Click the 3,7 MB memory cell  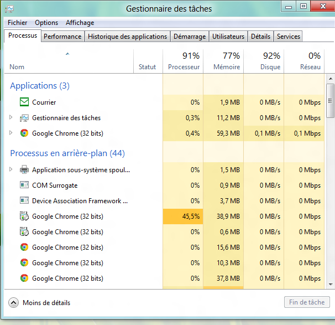(x=223, y=201)
